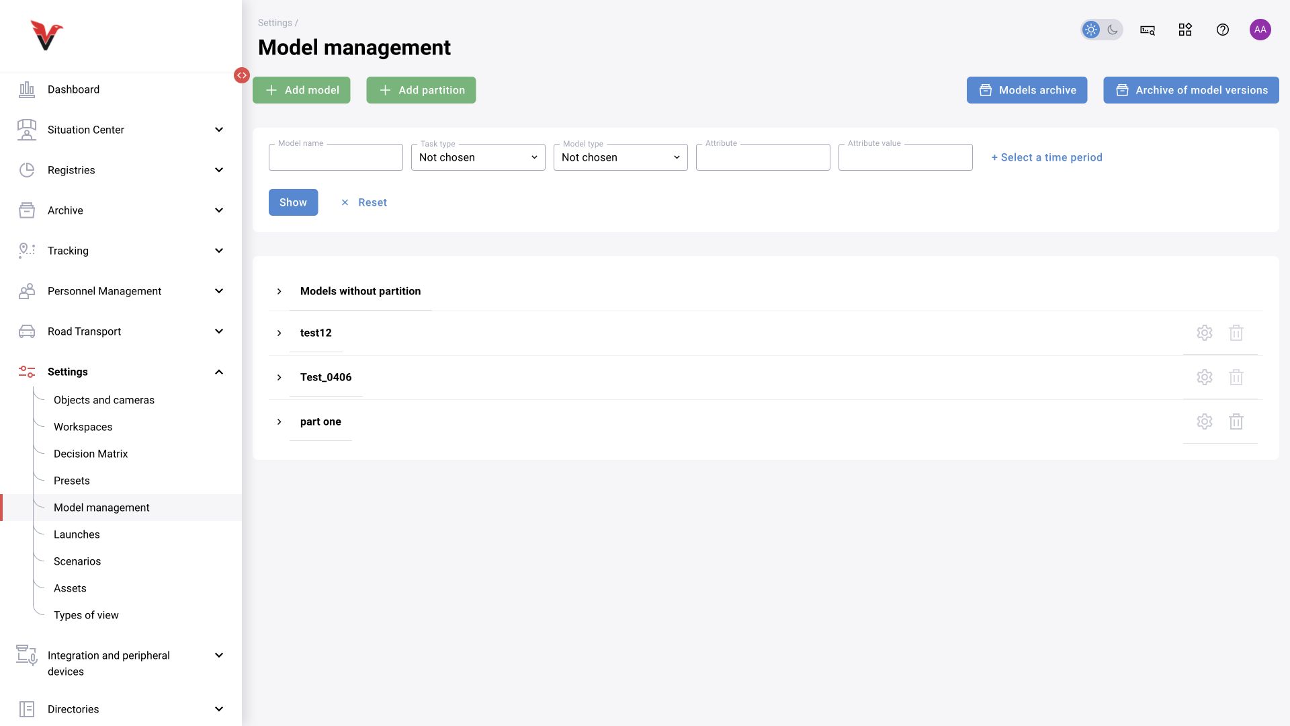
Task: Click the Add partition button
Action: point(421,90)
